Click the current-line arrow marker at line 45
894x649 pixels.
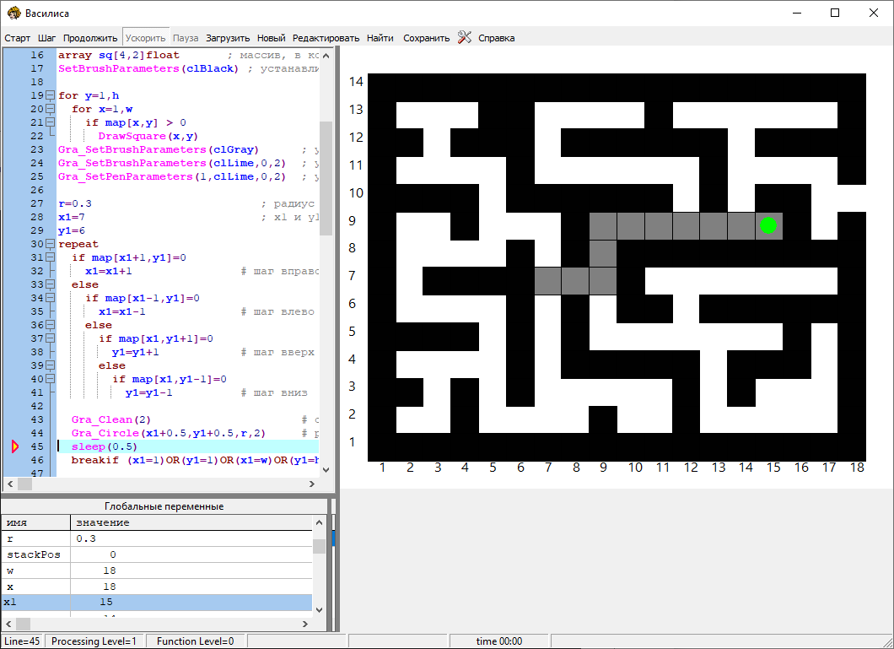click(14, 446)
